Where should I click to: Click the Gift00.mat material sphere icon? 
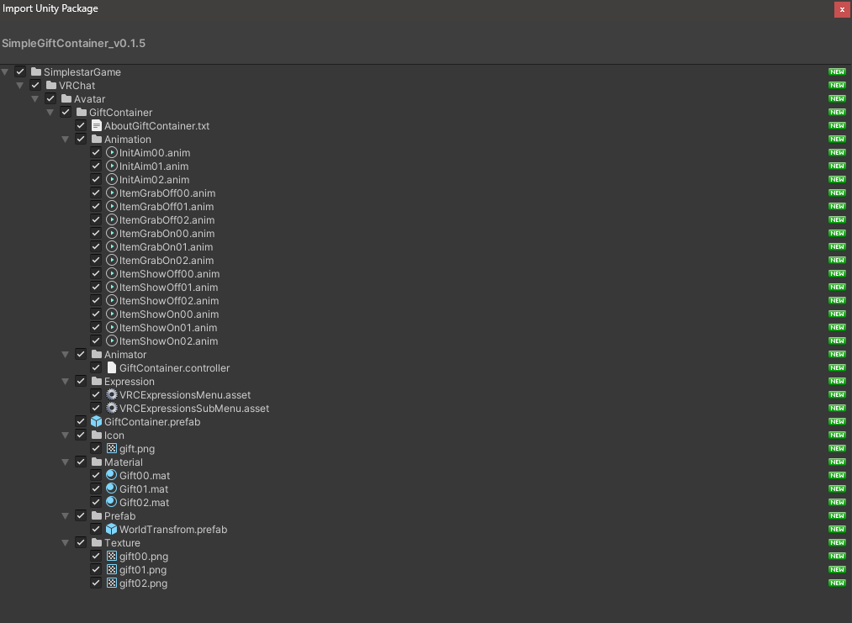point(111,475)
